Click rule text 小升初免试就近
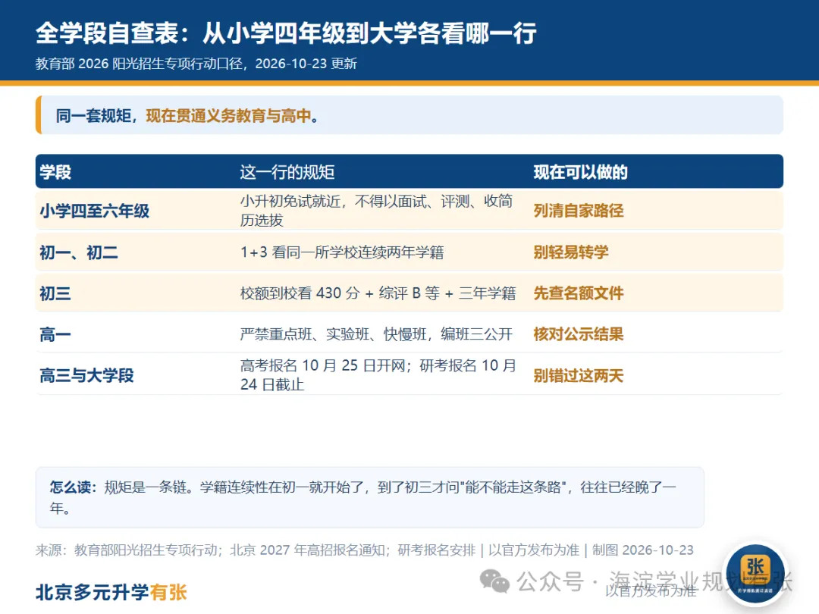819x614 pixels. tap(290, 201)
